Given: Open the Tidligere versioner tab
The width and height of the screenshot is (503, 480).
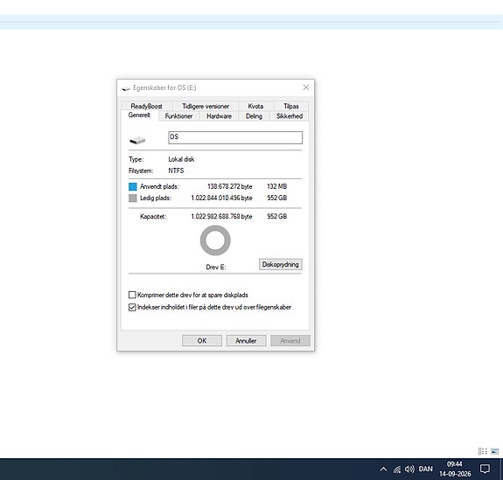Looking at the screenshot, I should click(x=206, y=106).
